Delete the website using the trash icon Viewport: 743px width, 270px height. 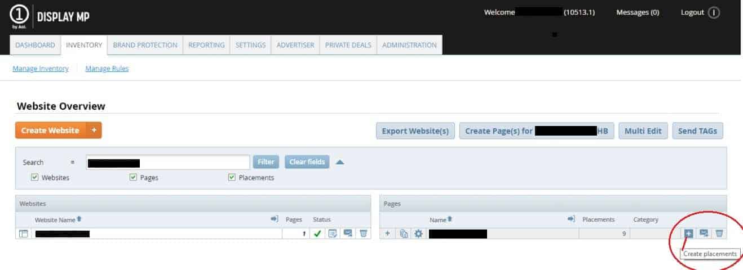point(364,233)
